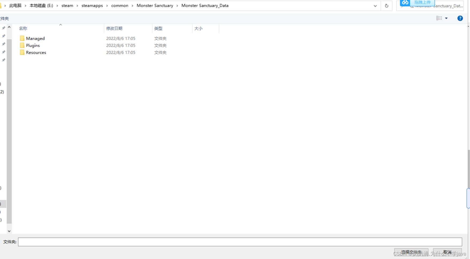Open the Managed folder icon
The height and width of the screenshot is (259, 470).
click(22, 38)
